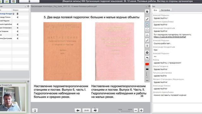Viewport: 202px width, 114px height.
Task: Toggle audio icon for Ольга Гагарина
Action: (17, 31)
